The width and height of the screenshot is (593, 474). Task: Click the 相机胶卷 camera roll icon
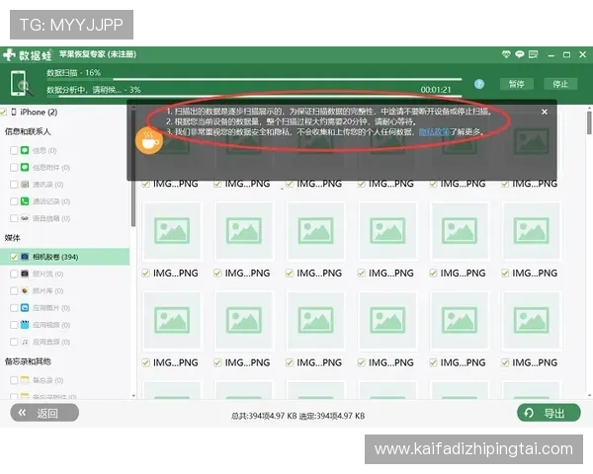click(25, 257)
